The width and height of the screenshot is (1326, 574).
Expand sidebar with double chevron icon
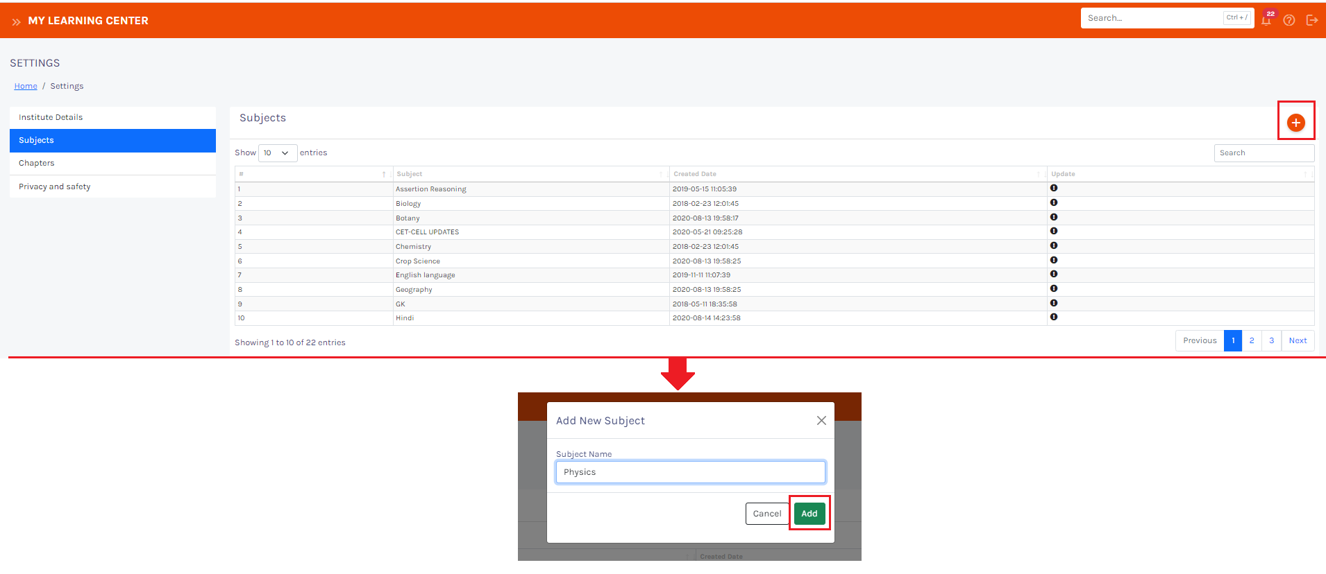pos(16,21)
